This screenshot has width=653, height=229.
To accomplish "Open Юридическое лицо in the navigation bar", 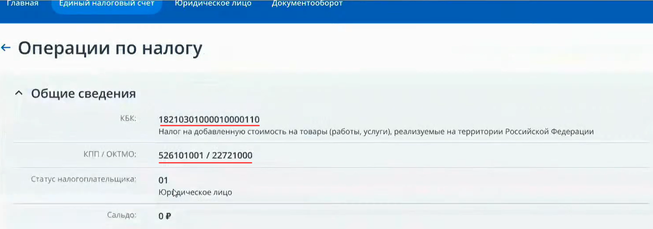I will [x=213, y=4].
